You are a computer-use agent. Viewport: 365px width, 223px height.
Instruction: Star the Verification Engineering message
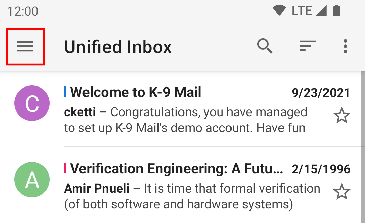pos(342,191)
